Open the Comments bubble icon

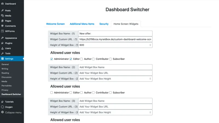coord(2,26)
